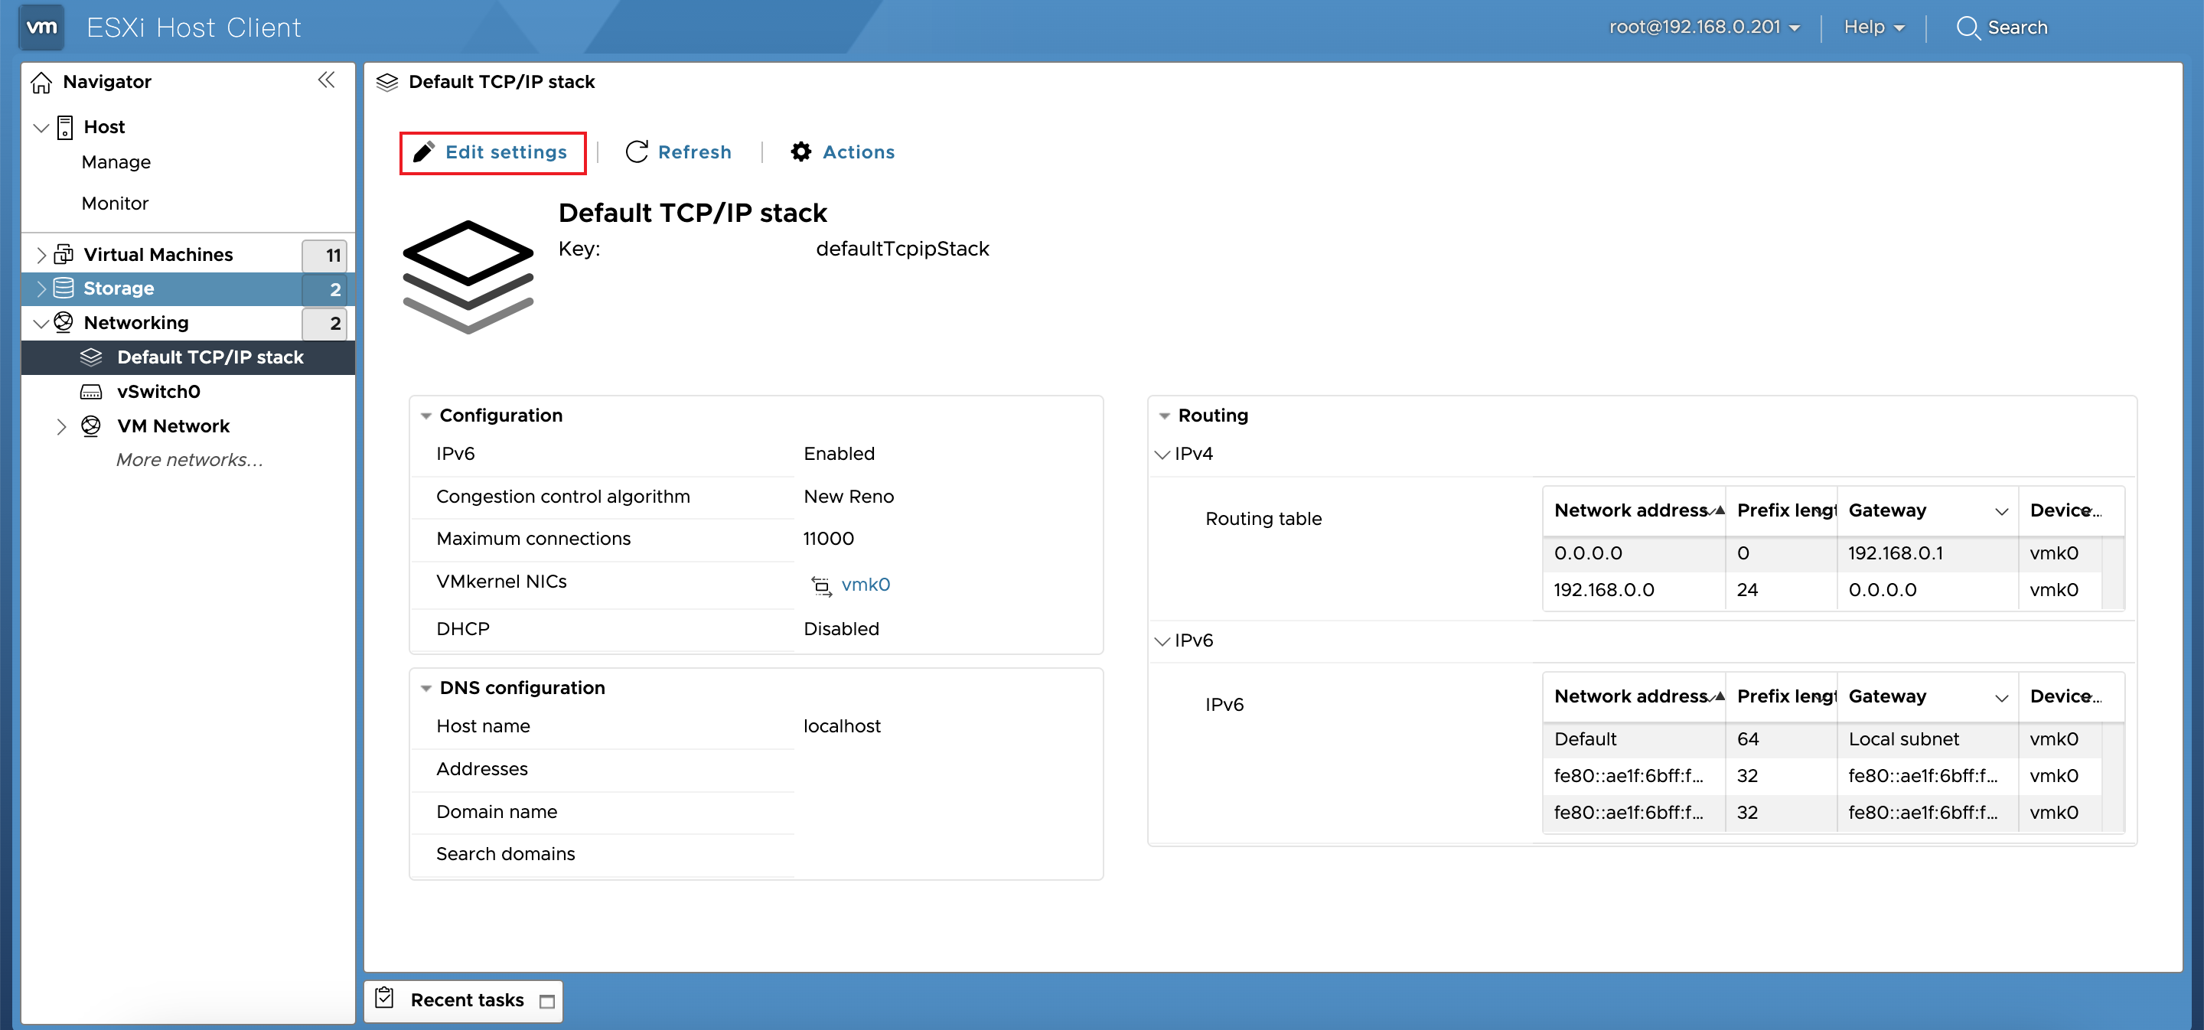The image size is (2204, 1030).
Task: Open the vmk0 link
Action: click(865, 585)
